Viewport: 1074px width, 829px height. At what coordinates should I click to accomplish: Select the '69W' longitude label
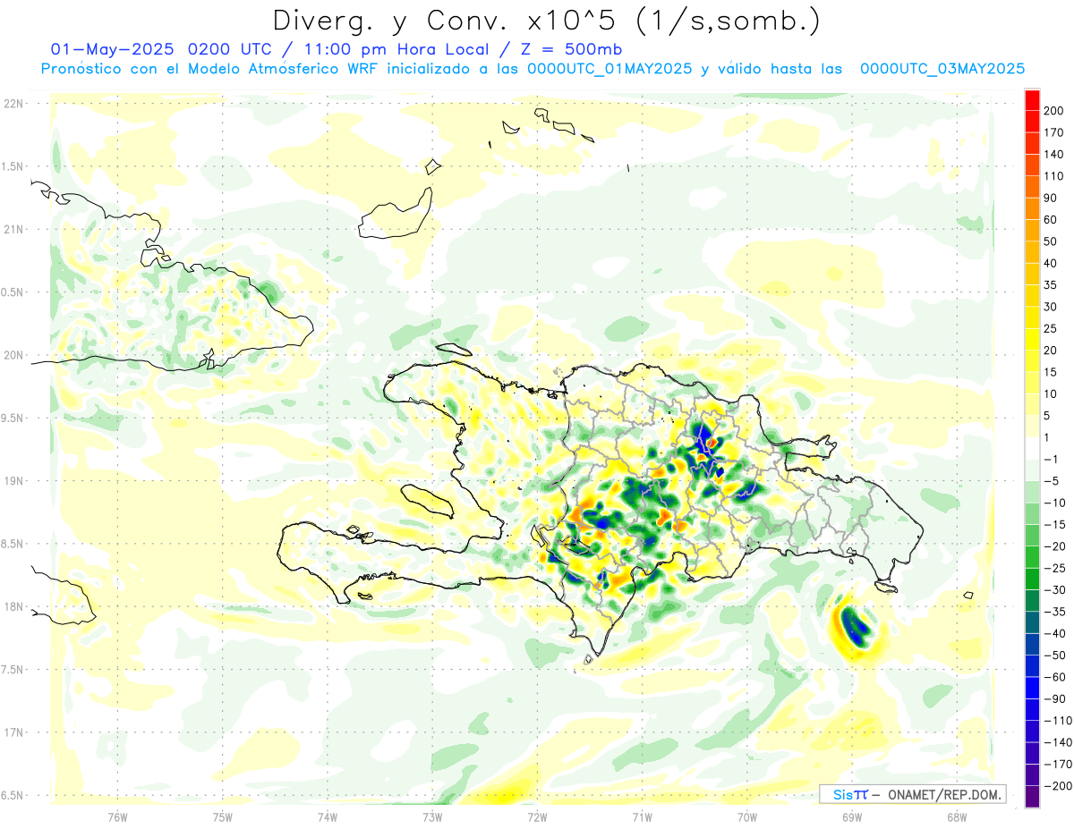[851, 816]
